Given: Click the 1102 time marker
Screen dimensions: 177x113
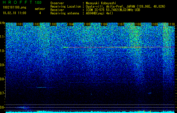Looking at the screenshot, I should click(x=37, y=24).
